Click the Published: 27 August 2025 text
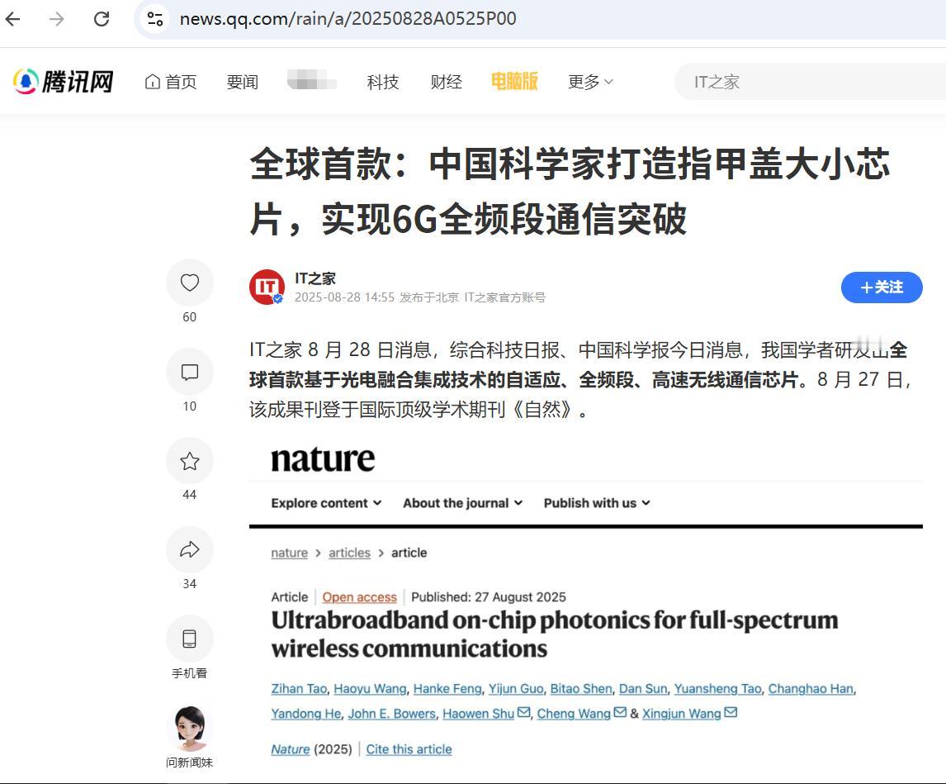This screenshot has height=784, width=946. tap(489, 596)
